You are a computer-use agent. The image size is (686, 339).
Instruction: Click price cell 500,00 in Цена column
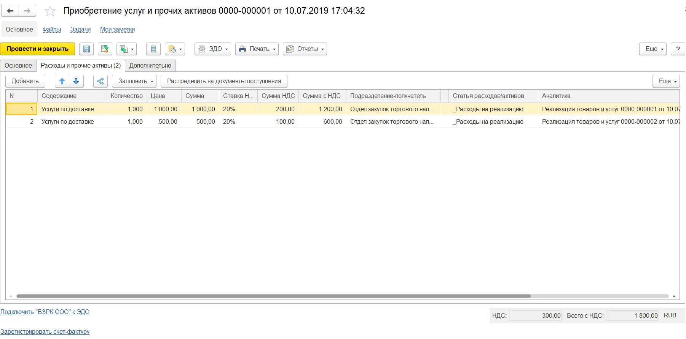(x=164, y=122)
